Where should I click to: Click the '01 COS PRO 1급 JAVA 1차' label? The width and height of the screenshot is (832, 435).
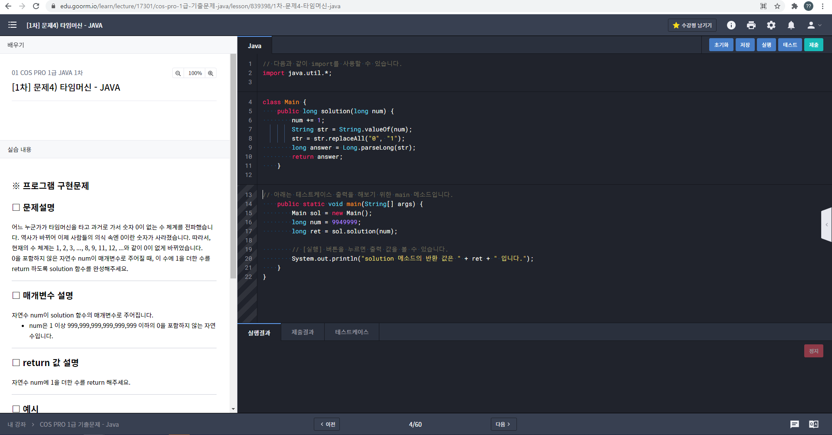tap(47, 73)
